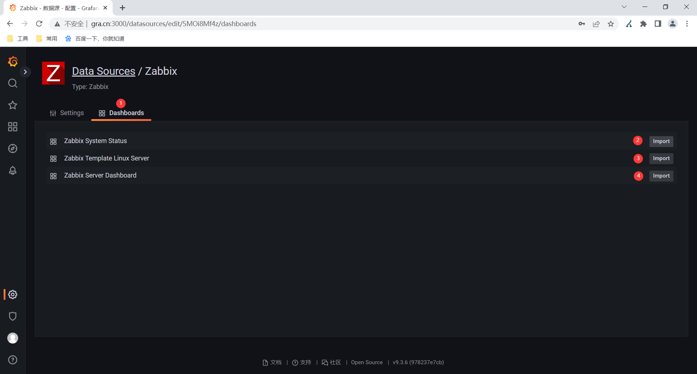
Task: Click the v9.3.6 version footer link
Action: tap(418, 362)
